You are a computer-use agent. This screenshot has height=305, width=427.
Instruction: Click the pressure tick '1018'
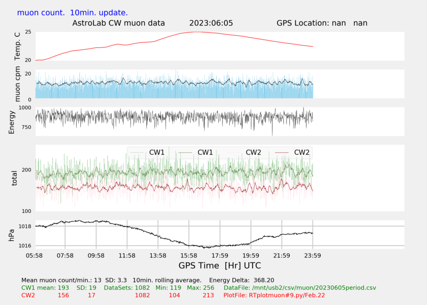point(25,226)
